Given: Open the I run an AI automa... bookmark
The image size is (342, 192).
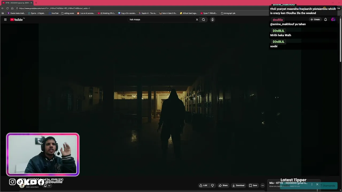Looking at the screenshot, I should click(x=86, y=13).
